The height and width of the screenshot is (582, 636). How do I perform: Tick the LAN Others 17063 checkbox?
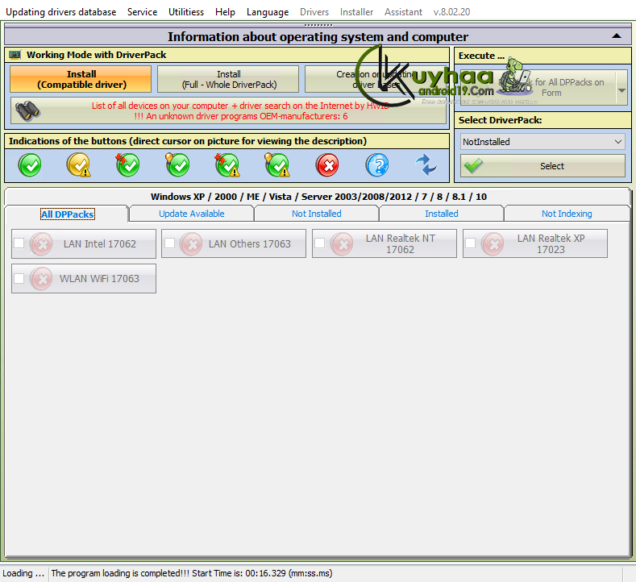coord(169,243)
